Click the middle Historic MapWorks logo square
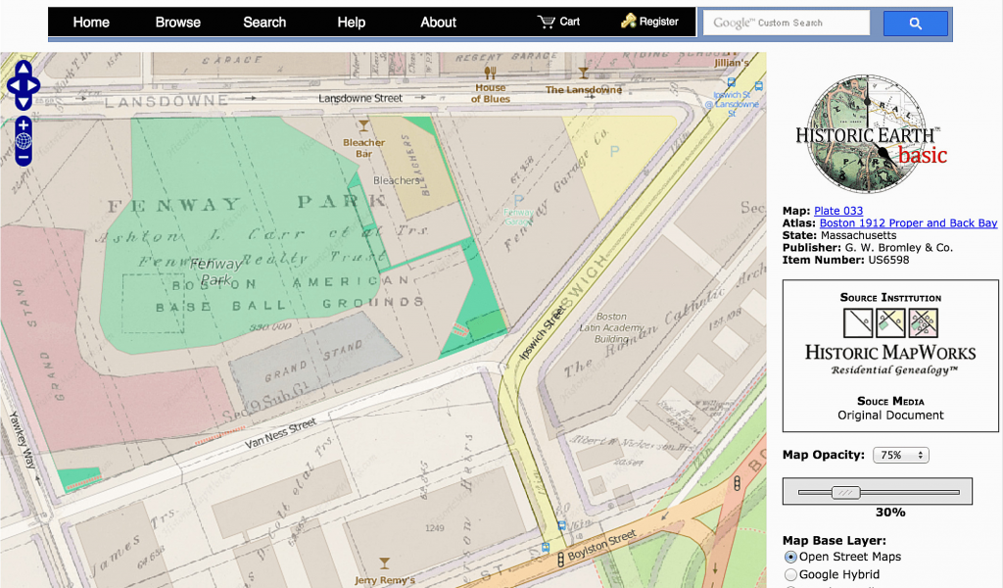The height and width of the screenshot is (588, 1003). click(x=890, y=323)
